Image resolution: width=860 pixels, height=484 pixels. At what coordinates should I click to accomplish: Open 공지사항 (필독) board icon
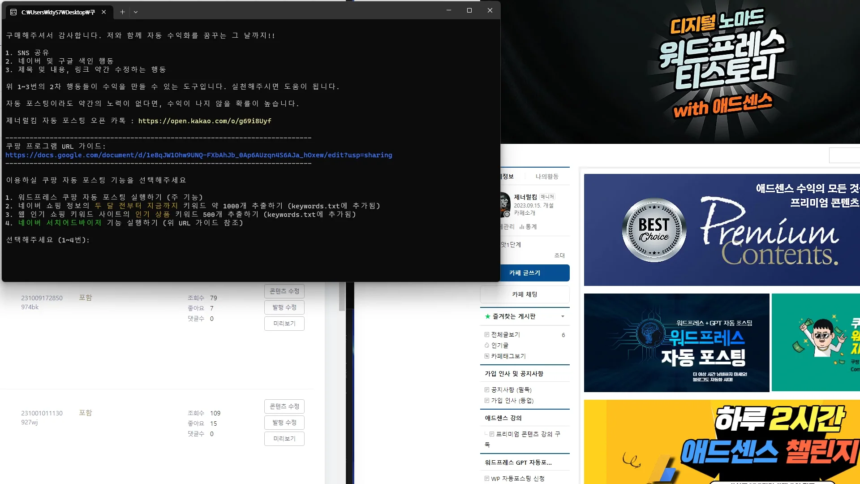[487, 390]
